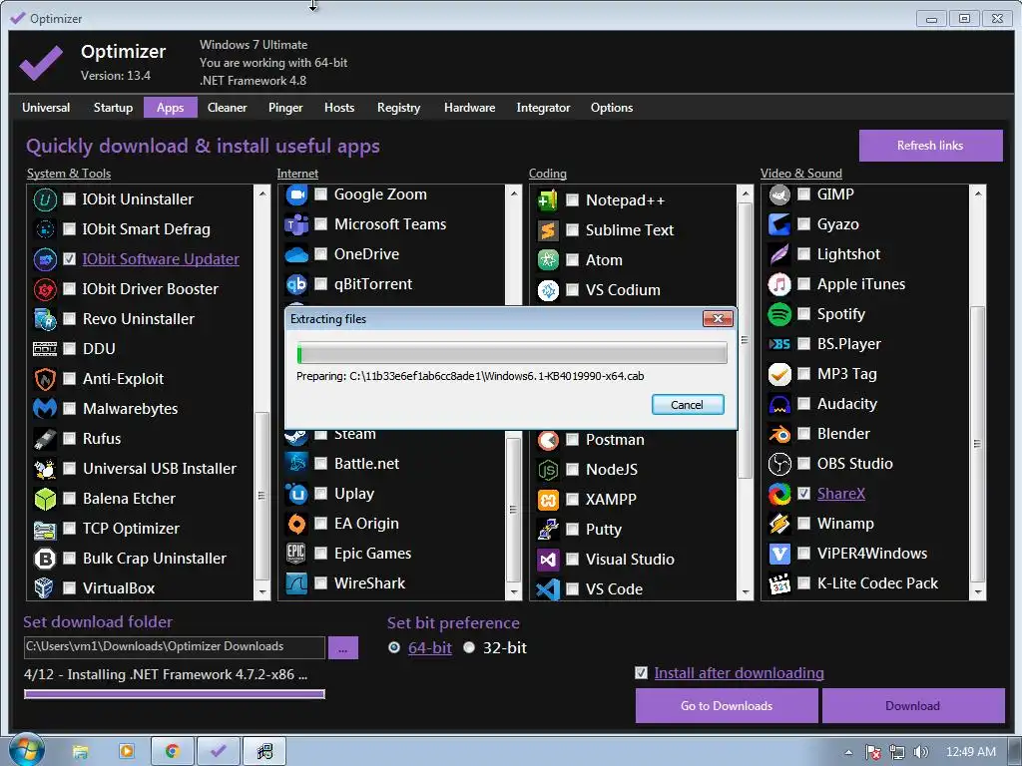
Task: Click Internet list scroll-up arrow
Action: (514, 193)
